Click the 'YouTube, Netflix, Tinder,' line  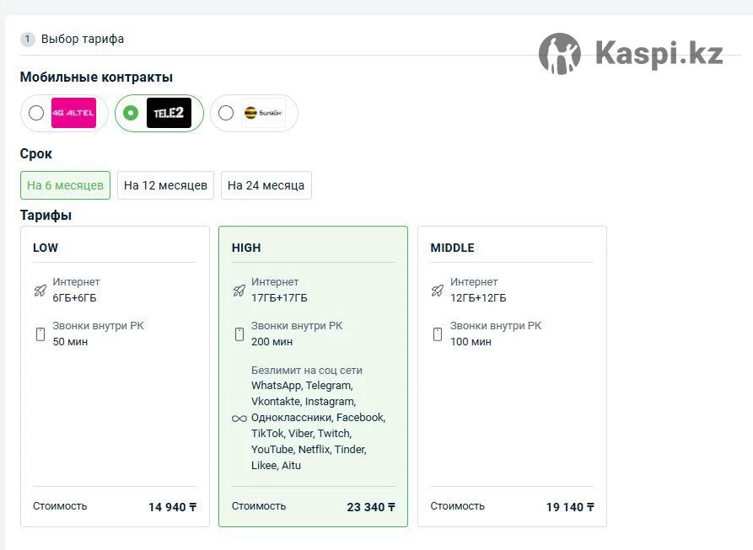coord(309,450)
